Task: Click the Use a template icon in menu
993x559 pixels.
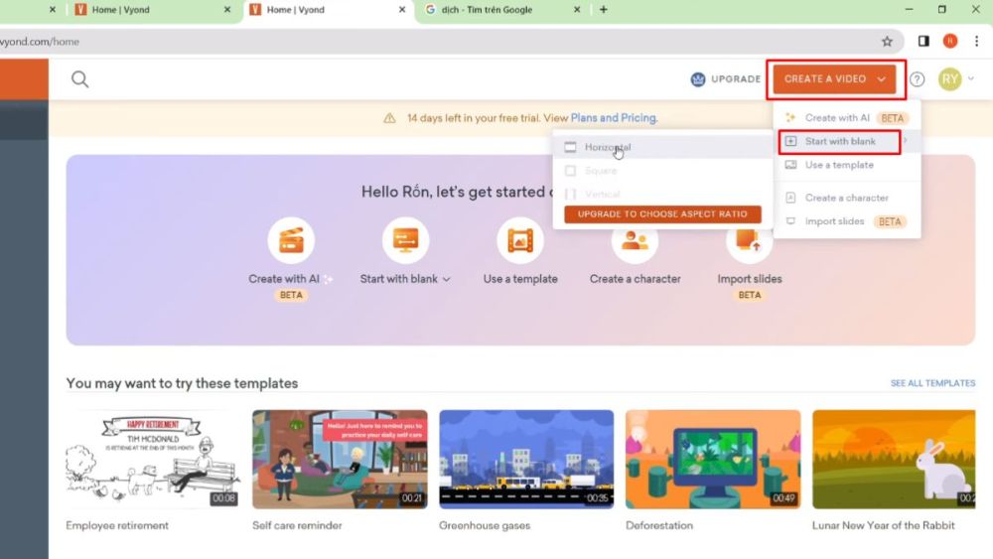Action: (791, 165)
